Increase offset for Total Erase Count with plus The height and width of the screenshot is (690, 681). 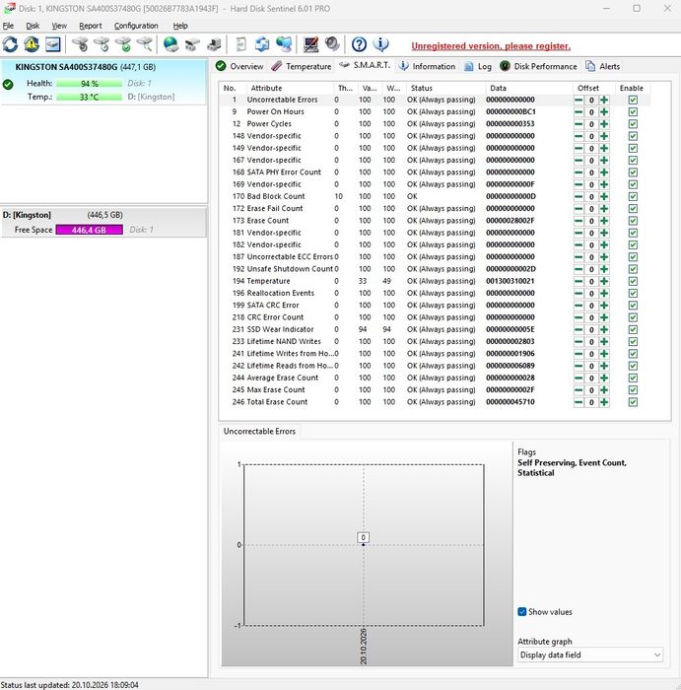pyautogui.click(x=604, y=402)
